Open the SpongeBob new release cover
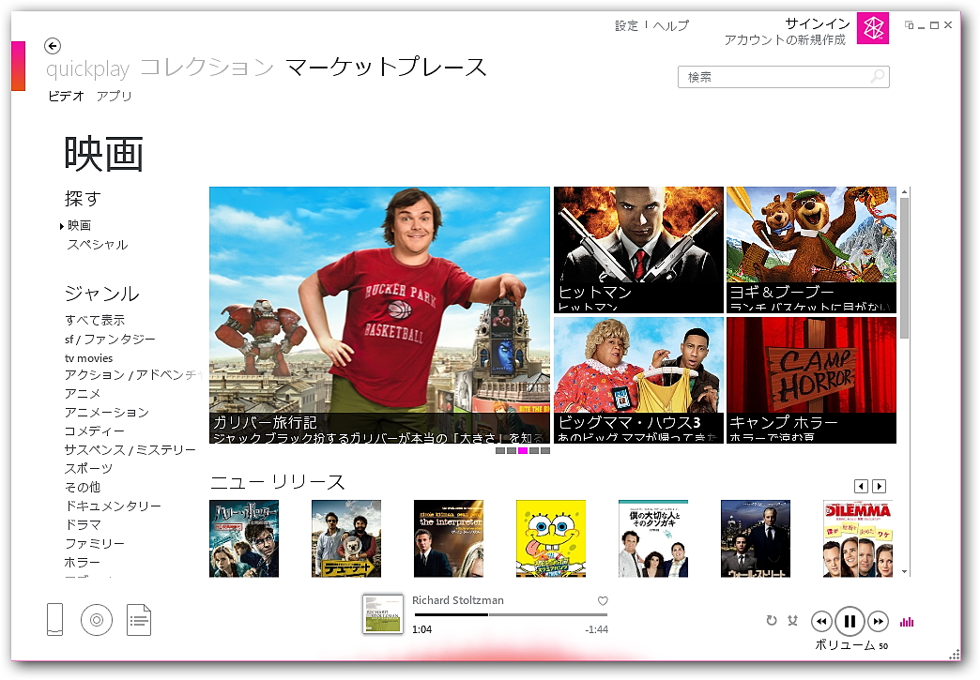This screenshot has height=680, width=980. (x=551, y=538)
